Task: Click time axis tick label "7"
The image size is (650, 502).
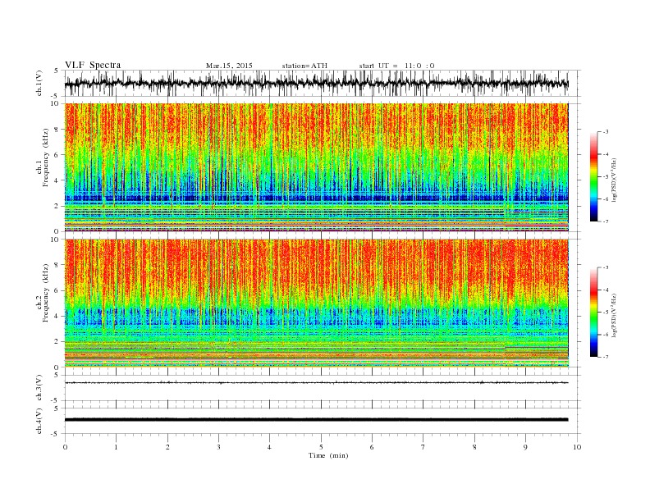Action: 423,447
